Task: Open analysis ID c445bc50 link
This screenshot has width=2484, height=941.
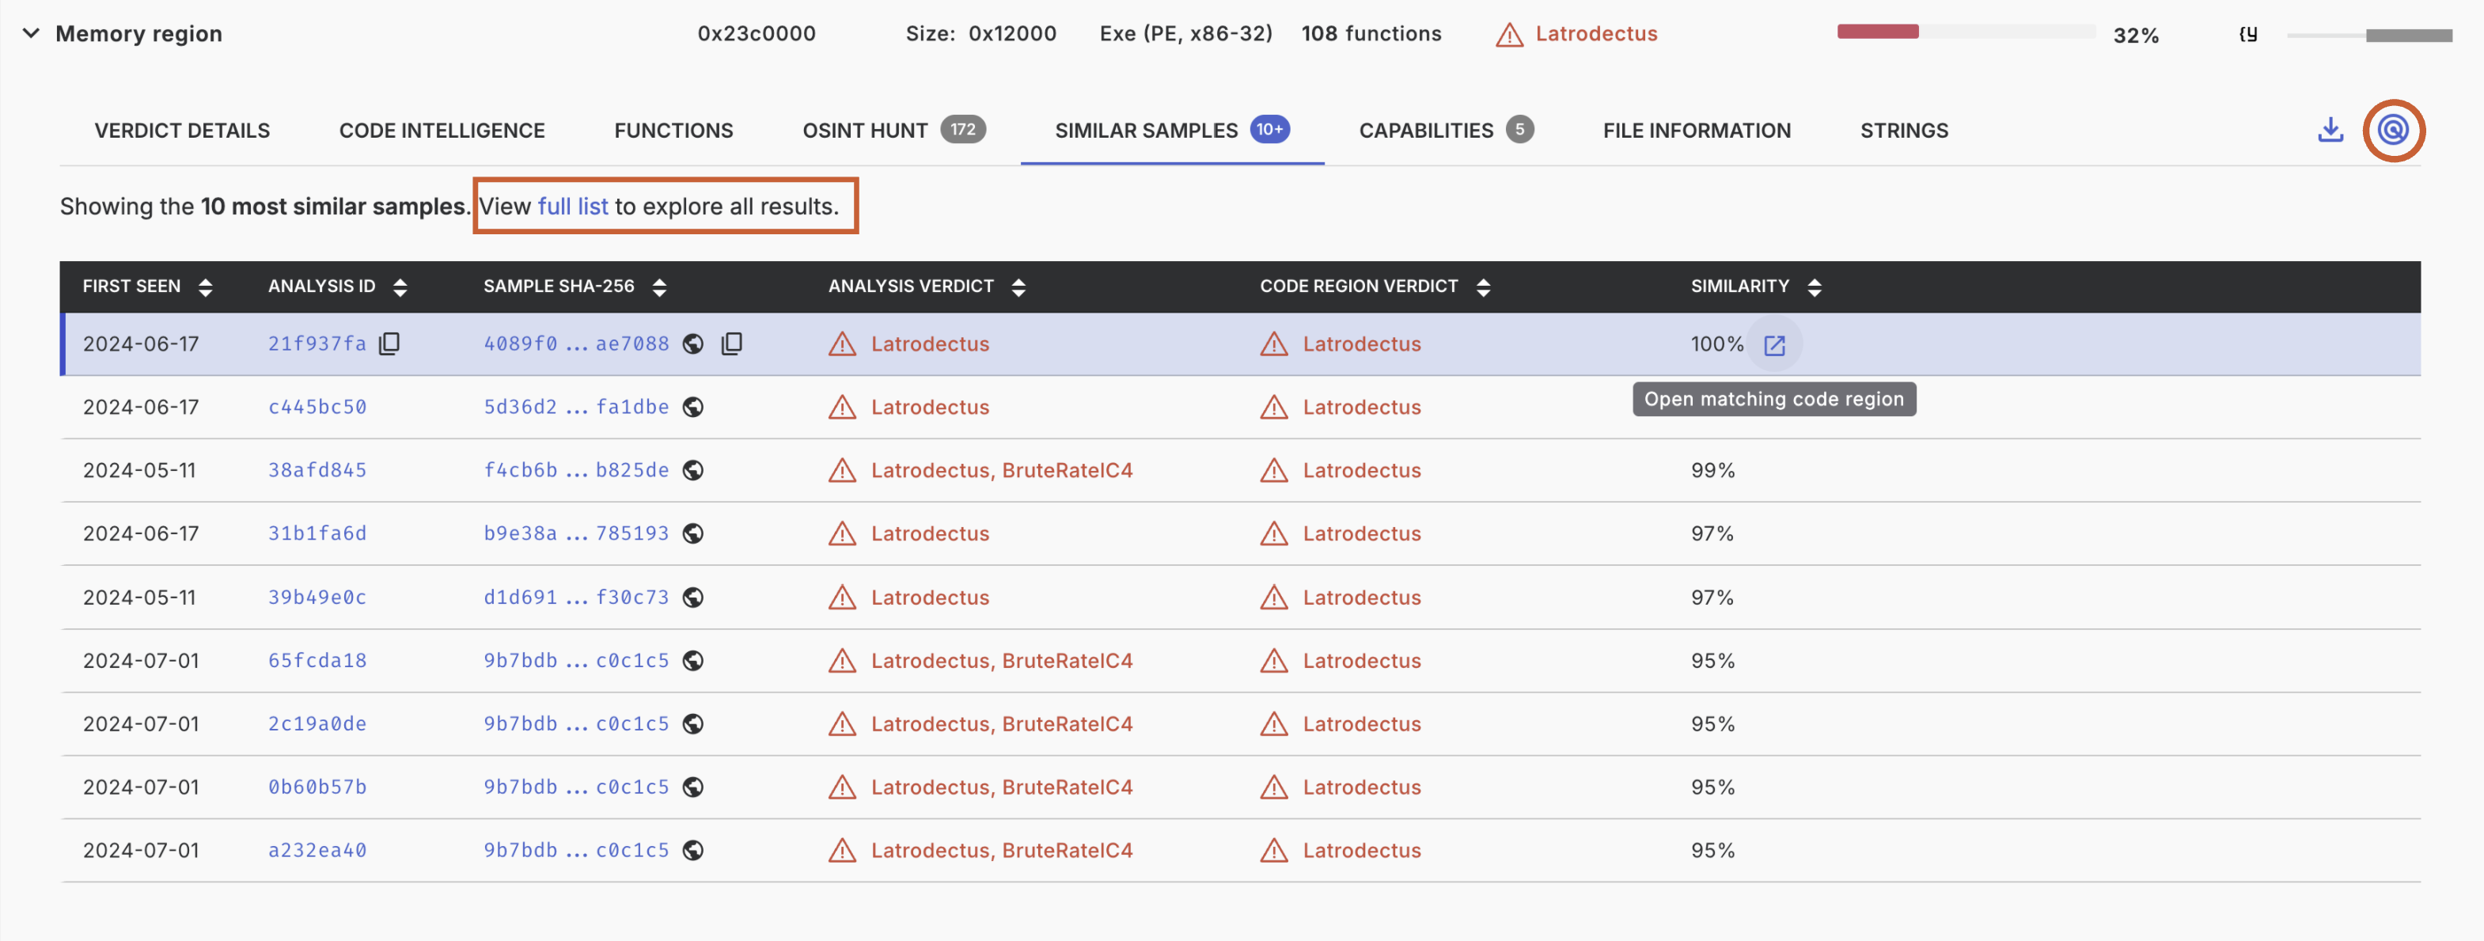Action: tap(317, 407)
